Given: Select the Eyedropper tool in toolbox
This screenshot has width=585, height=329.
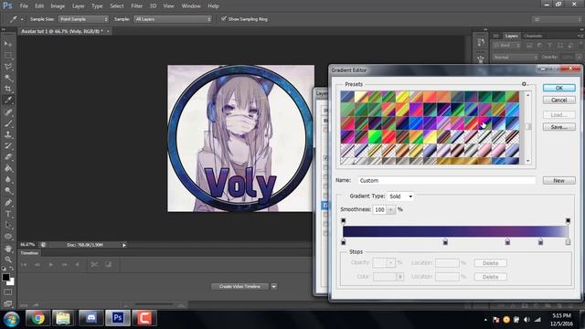Looking at the screenshot, I should click(8, 100).
